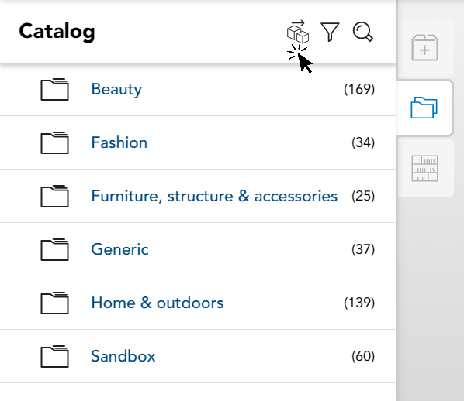The width and height of the screenshot is (464, 401).
Task: Open the Fashion category
Action: [x=119, y=142]
